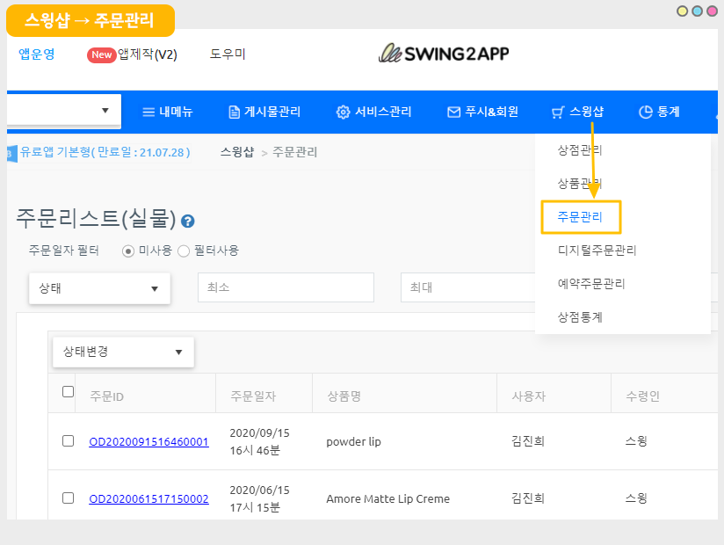The width and height of the screenshot is (724, 545).
Task: Select 주문관리 from the dropdown menu
Action: click(581, 217)
